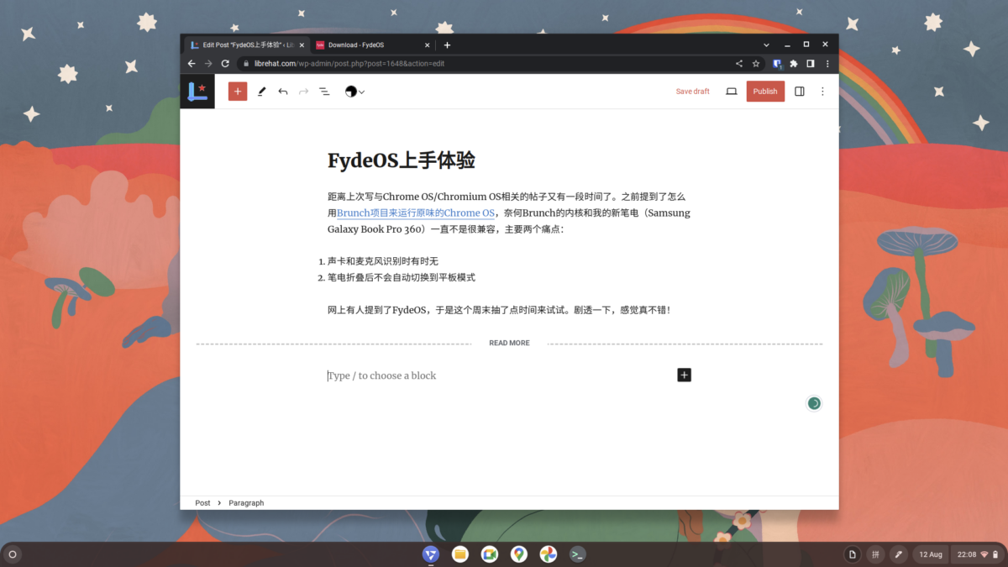Open the Document Overview list view icon
This screenshot has height=567, width=1008.
[324, 91]
